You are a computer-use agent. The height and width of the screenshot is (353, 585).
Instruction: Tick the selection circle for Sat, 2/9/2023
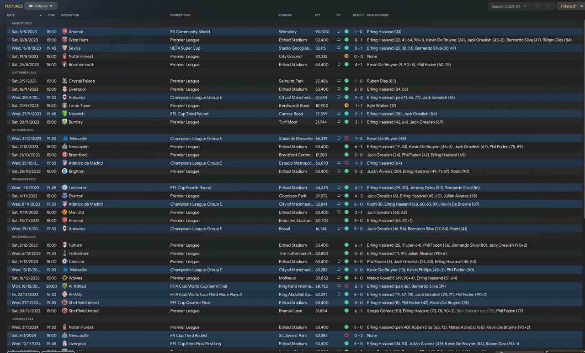(9, 81)
